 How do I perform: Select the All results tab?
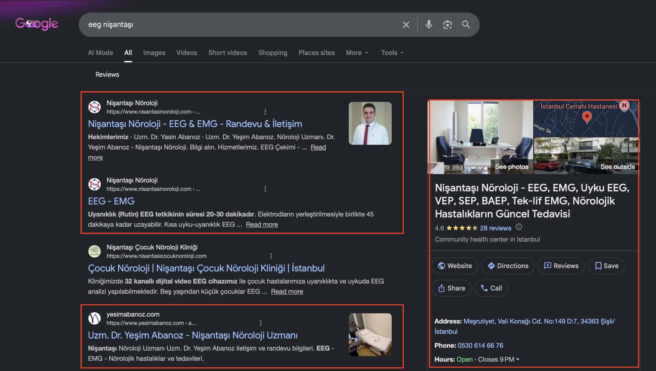(128, 53)
